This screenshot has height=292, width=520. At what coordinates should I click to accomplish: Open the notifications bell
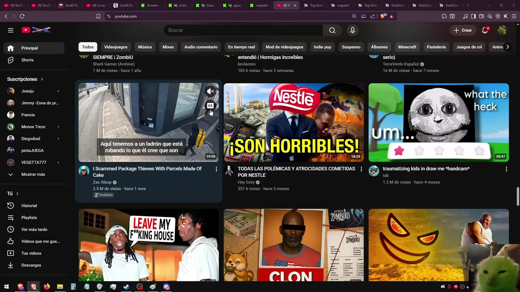485,30
